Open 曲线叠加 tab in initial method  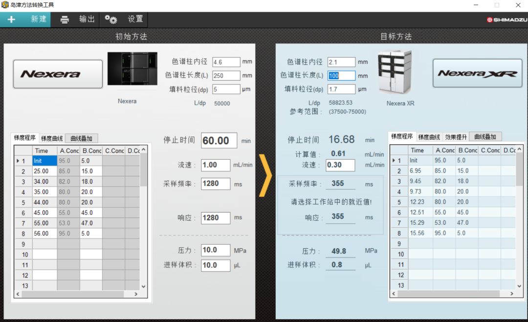81,138
